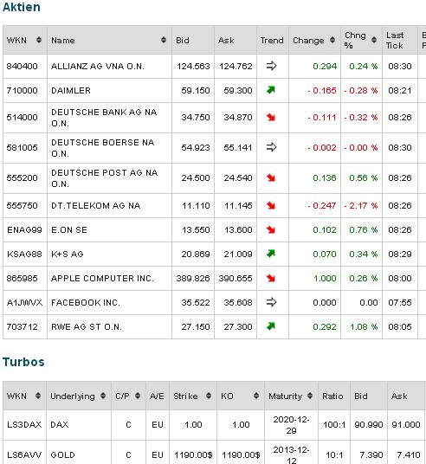Click green up arrow for RWE AG
The image size is (426, 464).
(271, 326)
